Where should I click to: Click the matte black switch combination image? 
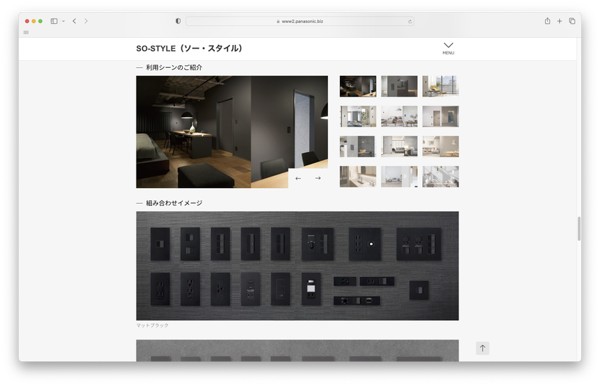tap(297, 266)
